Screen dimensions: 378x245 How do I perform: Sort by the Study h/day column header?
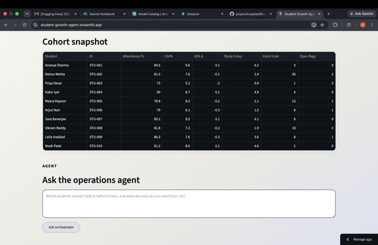pyautogui.click(x=242, y=56)
